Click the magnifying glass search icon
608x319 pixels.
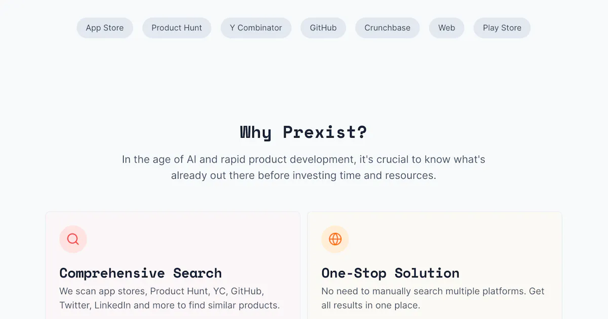click(x=73, y=239)
